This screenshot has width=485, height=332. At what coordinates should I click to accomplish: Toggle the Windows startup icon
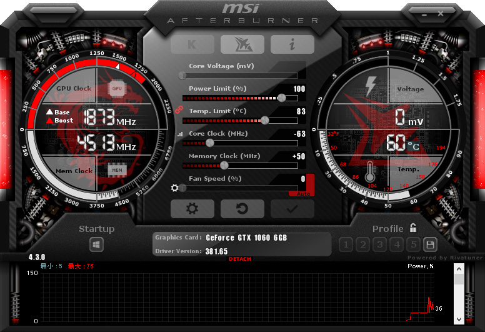click(96, 244)
